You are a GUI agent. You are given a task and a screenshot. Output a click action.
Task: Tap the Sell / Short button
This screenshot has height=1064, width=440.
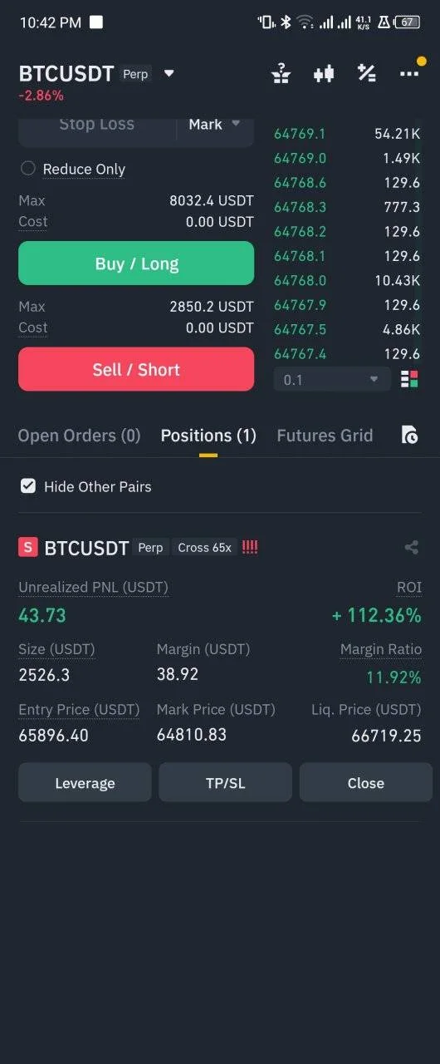tap(136, 369)
